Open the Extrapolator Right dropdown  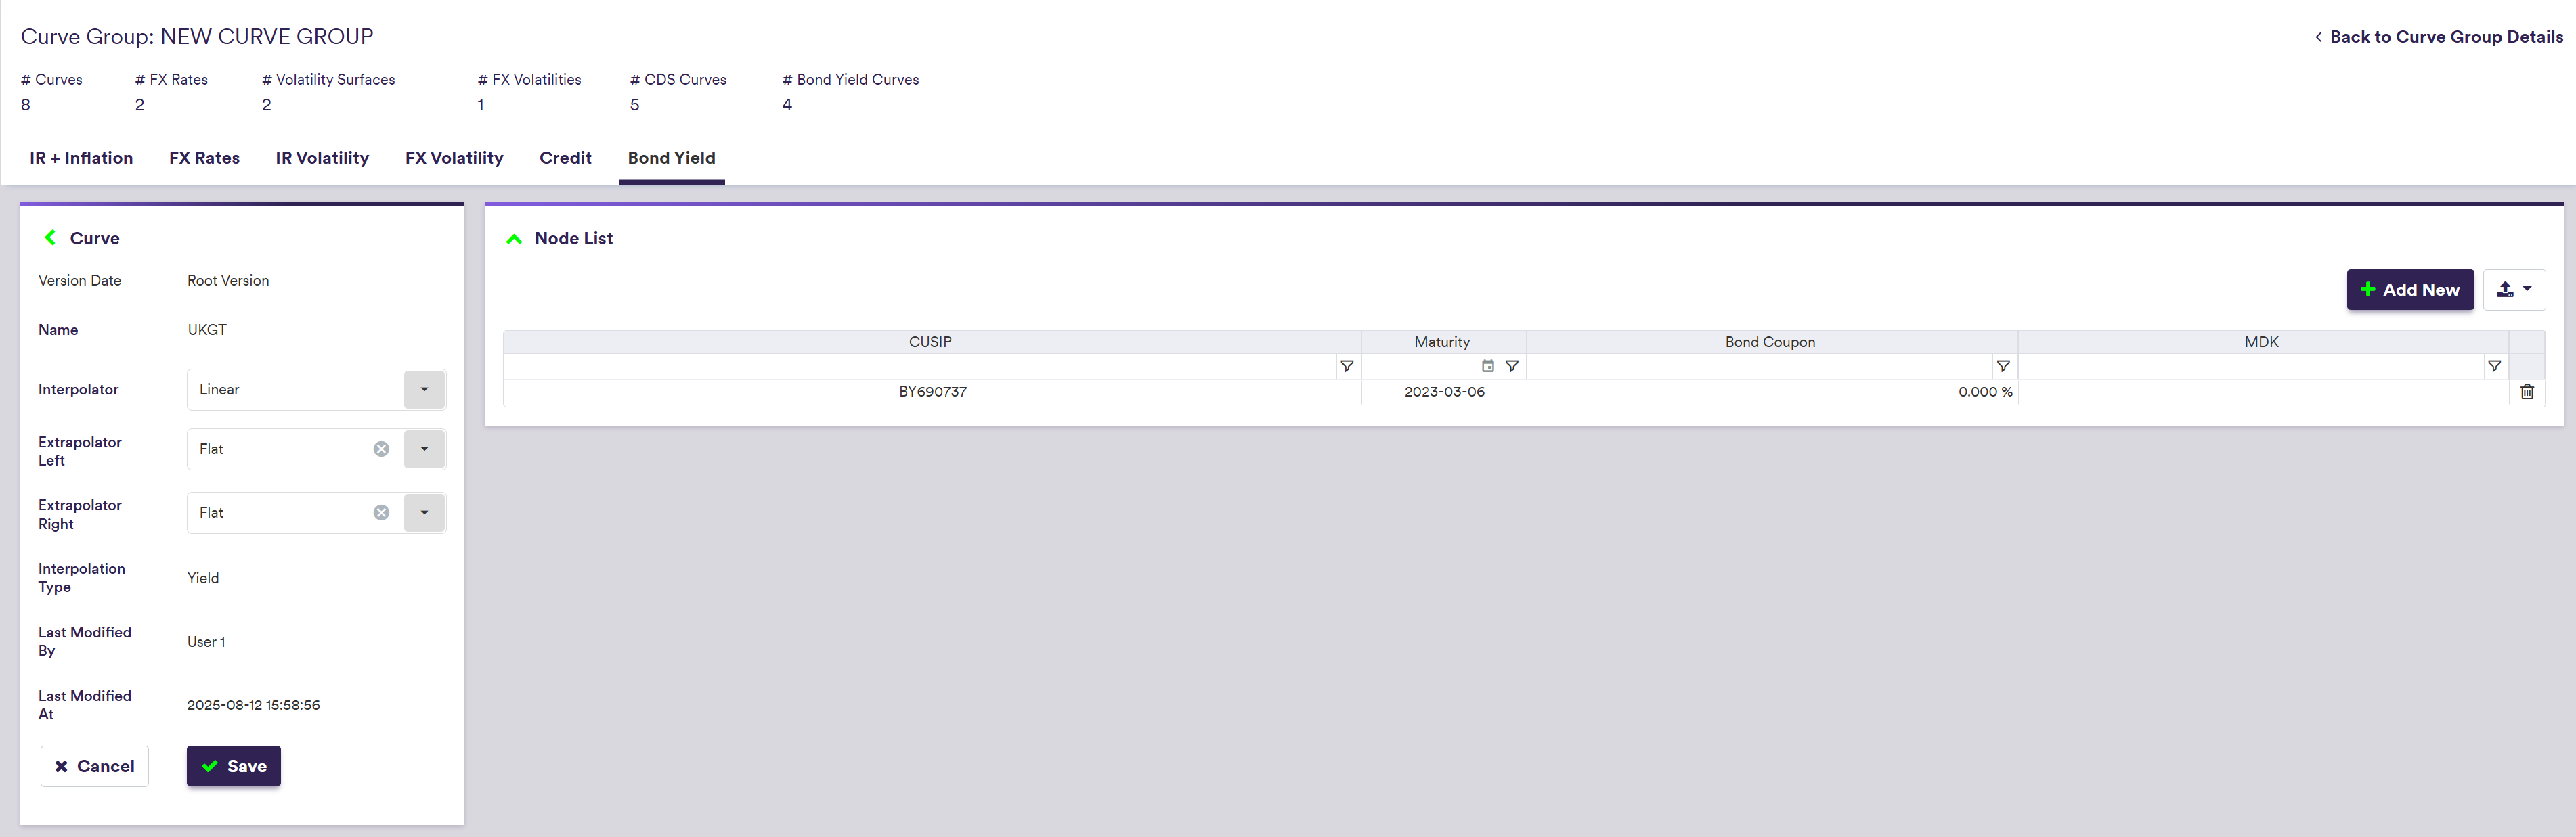424,513
